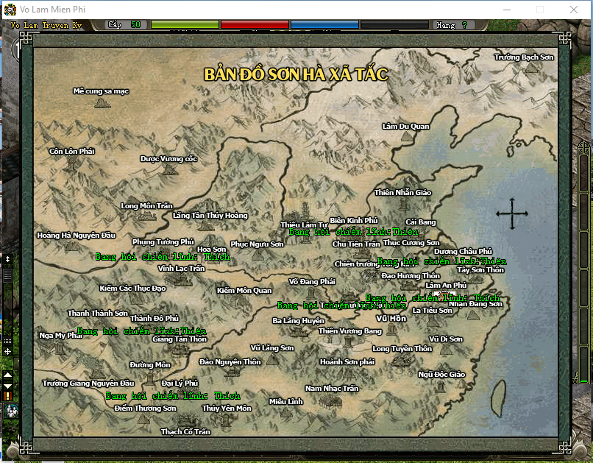This screenshot has height=463, width=593.
Task: Click the Cấp 50 level indicator
Action: pos(124,25)
